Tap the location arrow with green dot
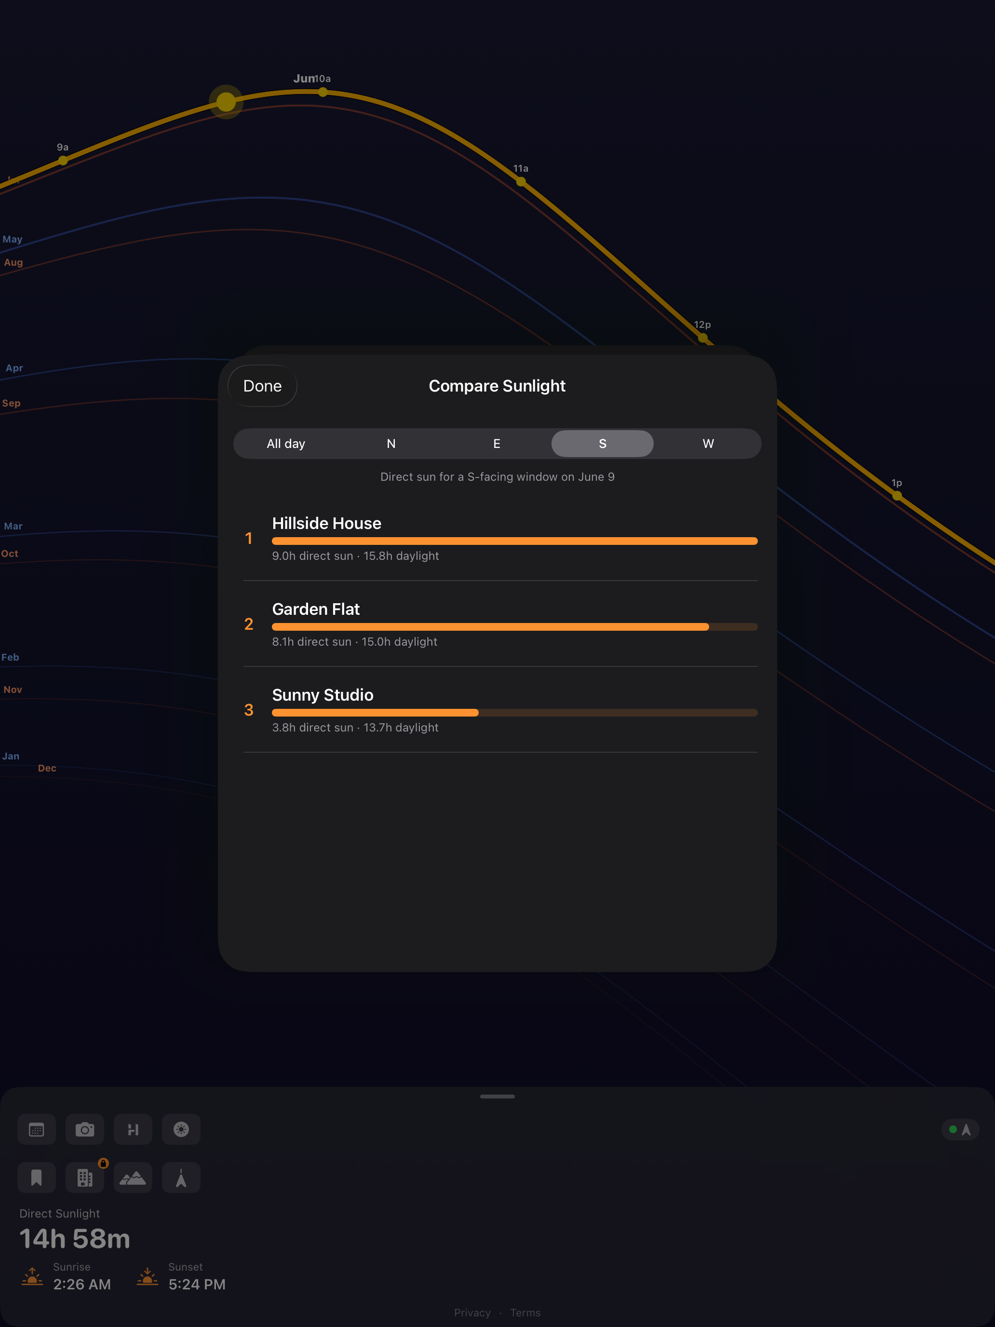The width and height of the screenshot is (995, 1327). pos(960,1130)
